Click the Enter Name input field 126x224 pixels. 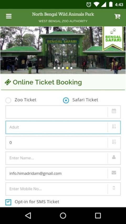click(x=56, y=158)
